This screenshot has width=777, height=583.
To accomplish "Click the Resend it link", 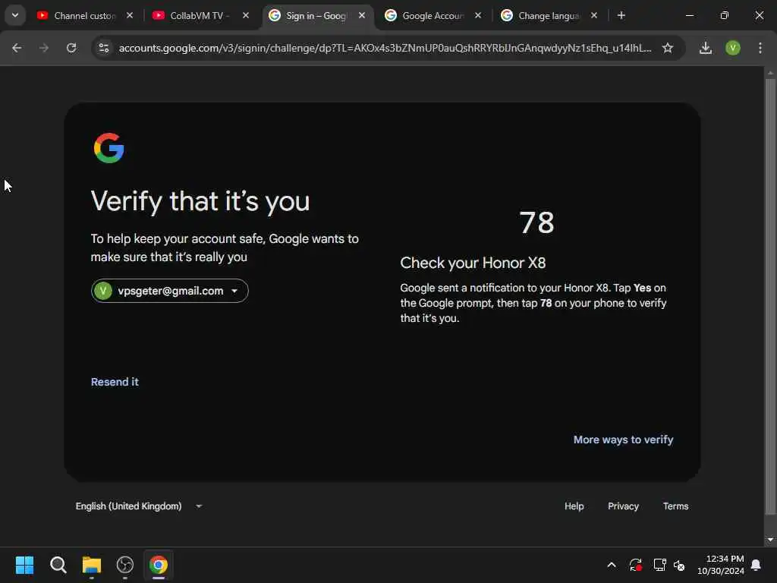I will tap(115, 382).
